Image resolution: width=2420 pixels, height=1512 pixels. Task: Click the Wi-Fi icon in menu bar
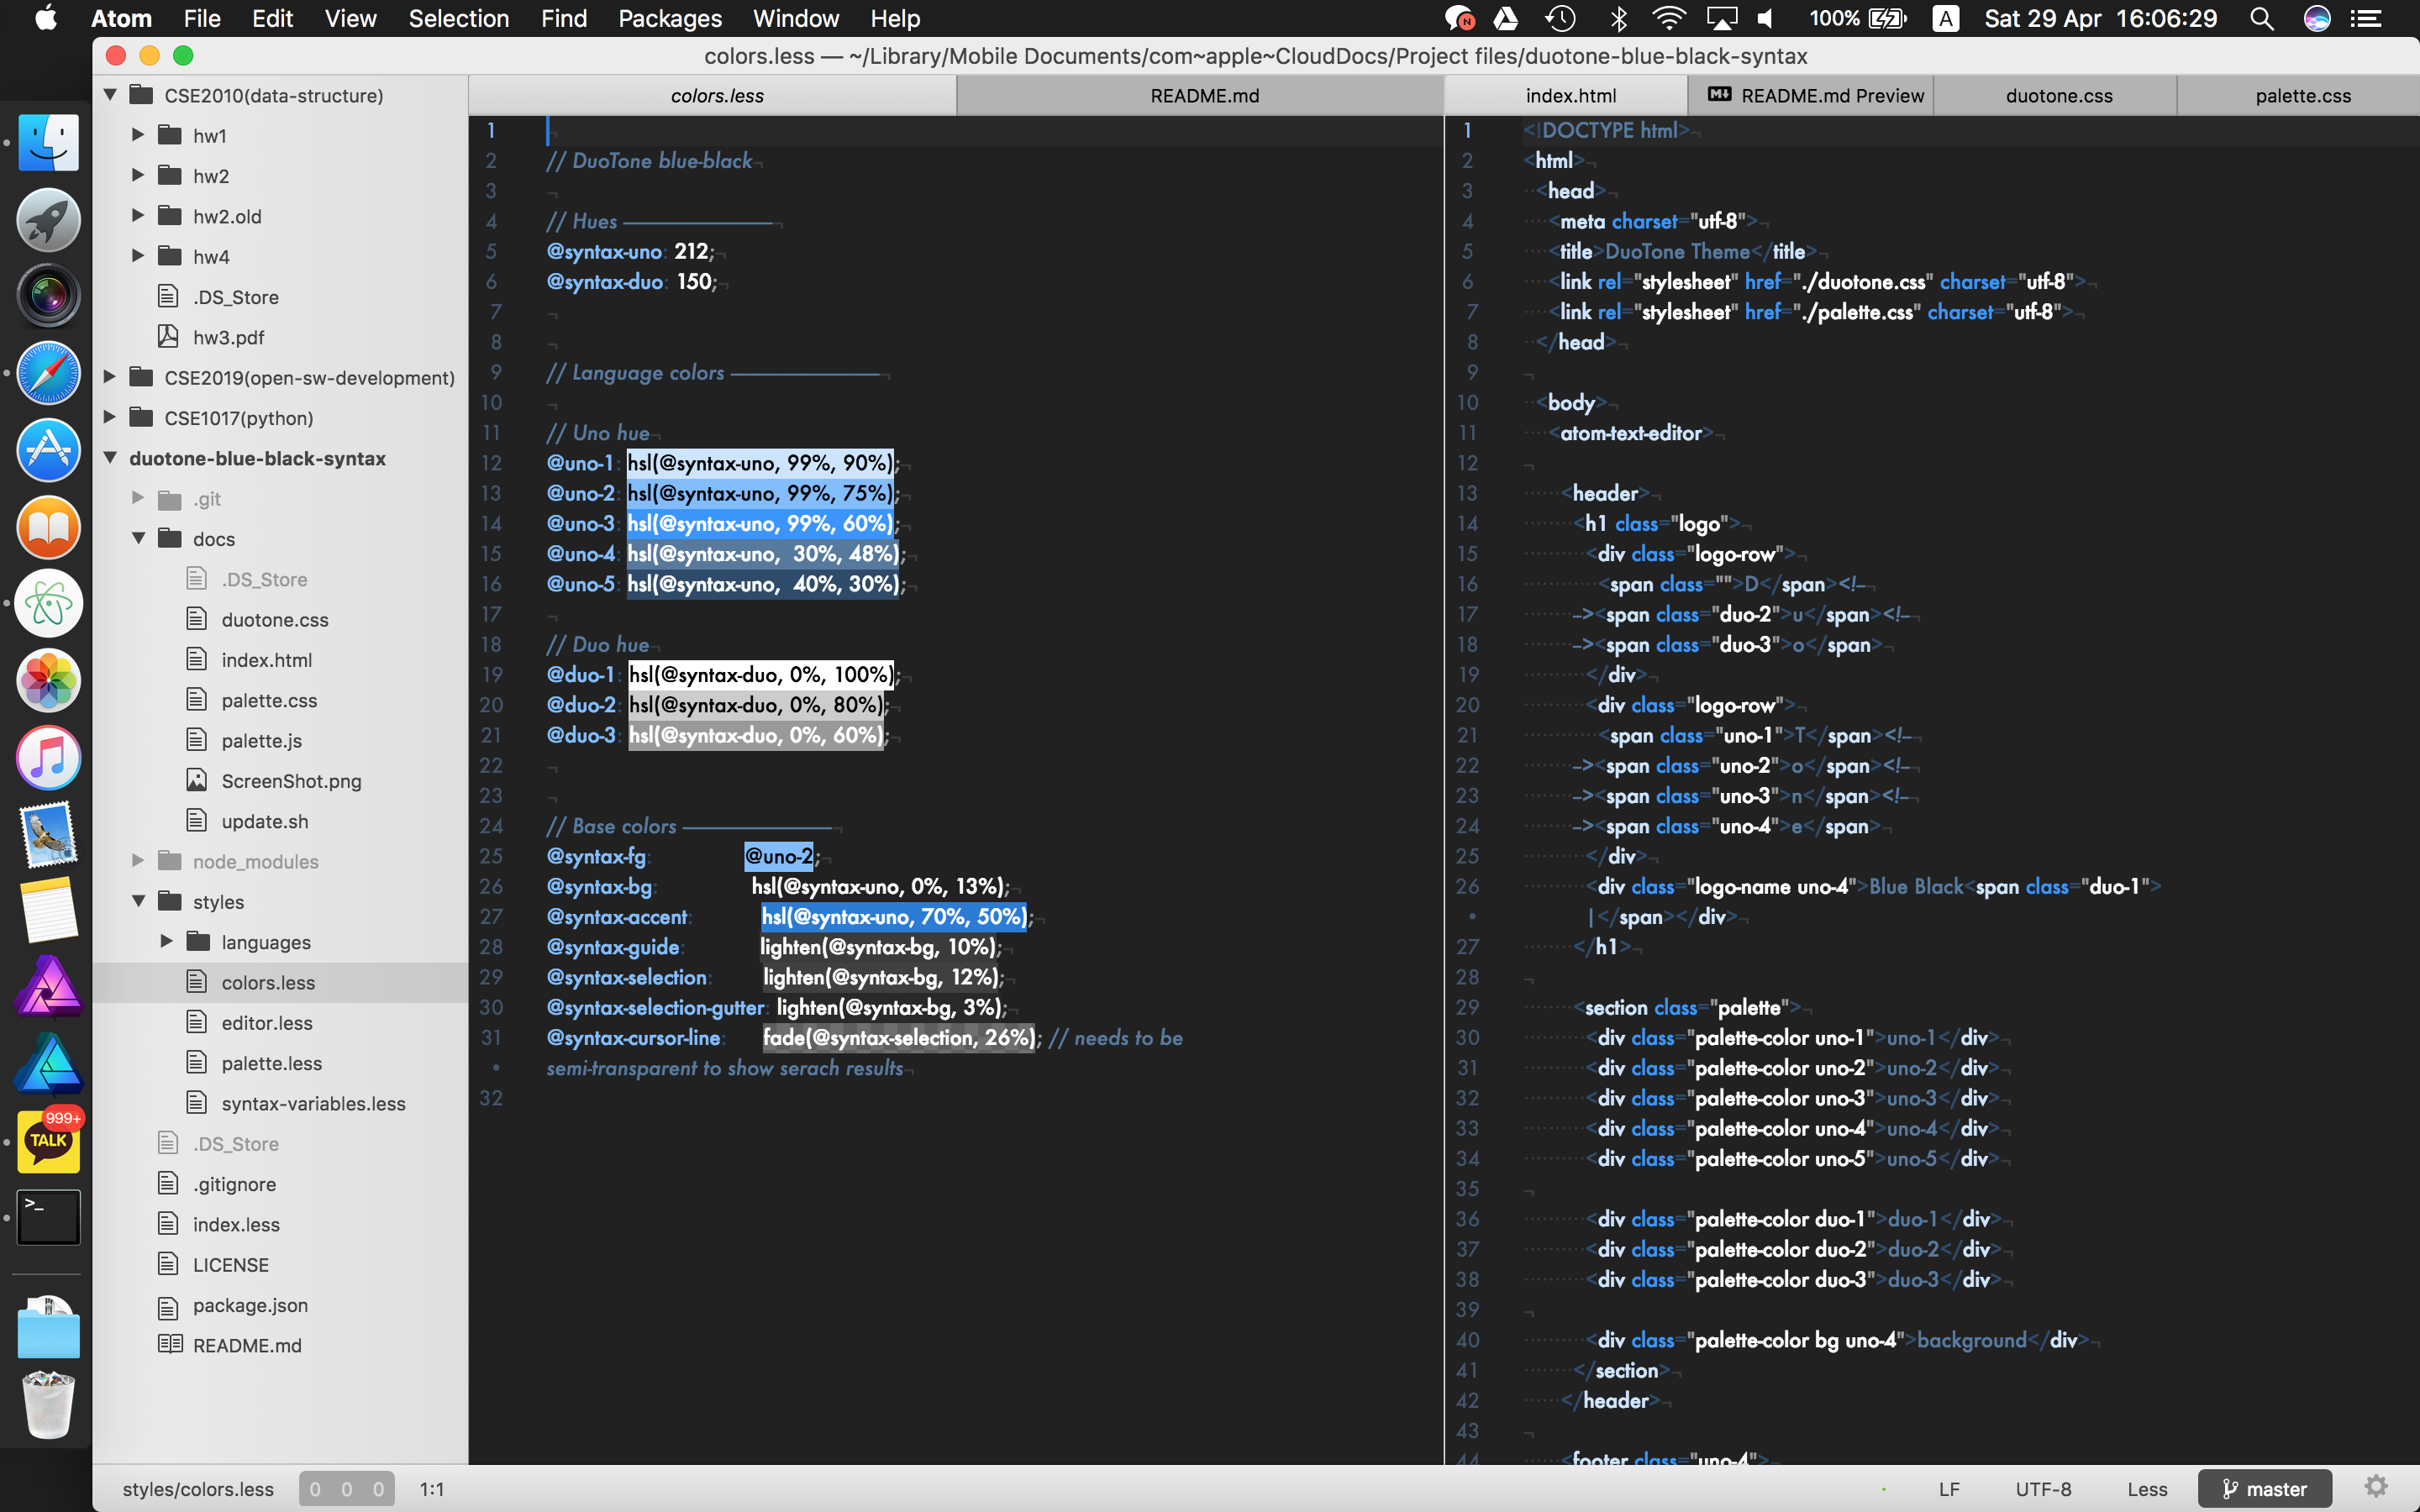(1668, 18)
